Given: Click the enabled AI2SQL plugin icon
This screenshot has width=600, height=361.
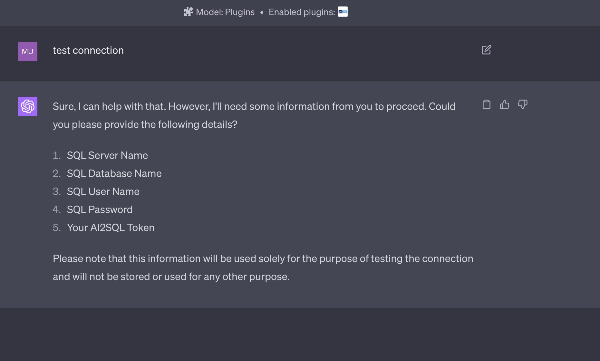Looking at the screenshot, I should point(343,12).
